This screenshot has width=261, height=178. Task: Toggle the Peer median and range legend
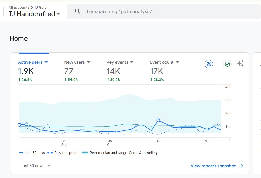tap(120, 153)
